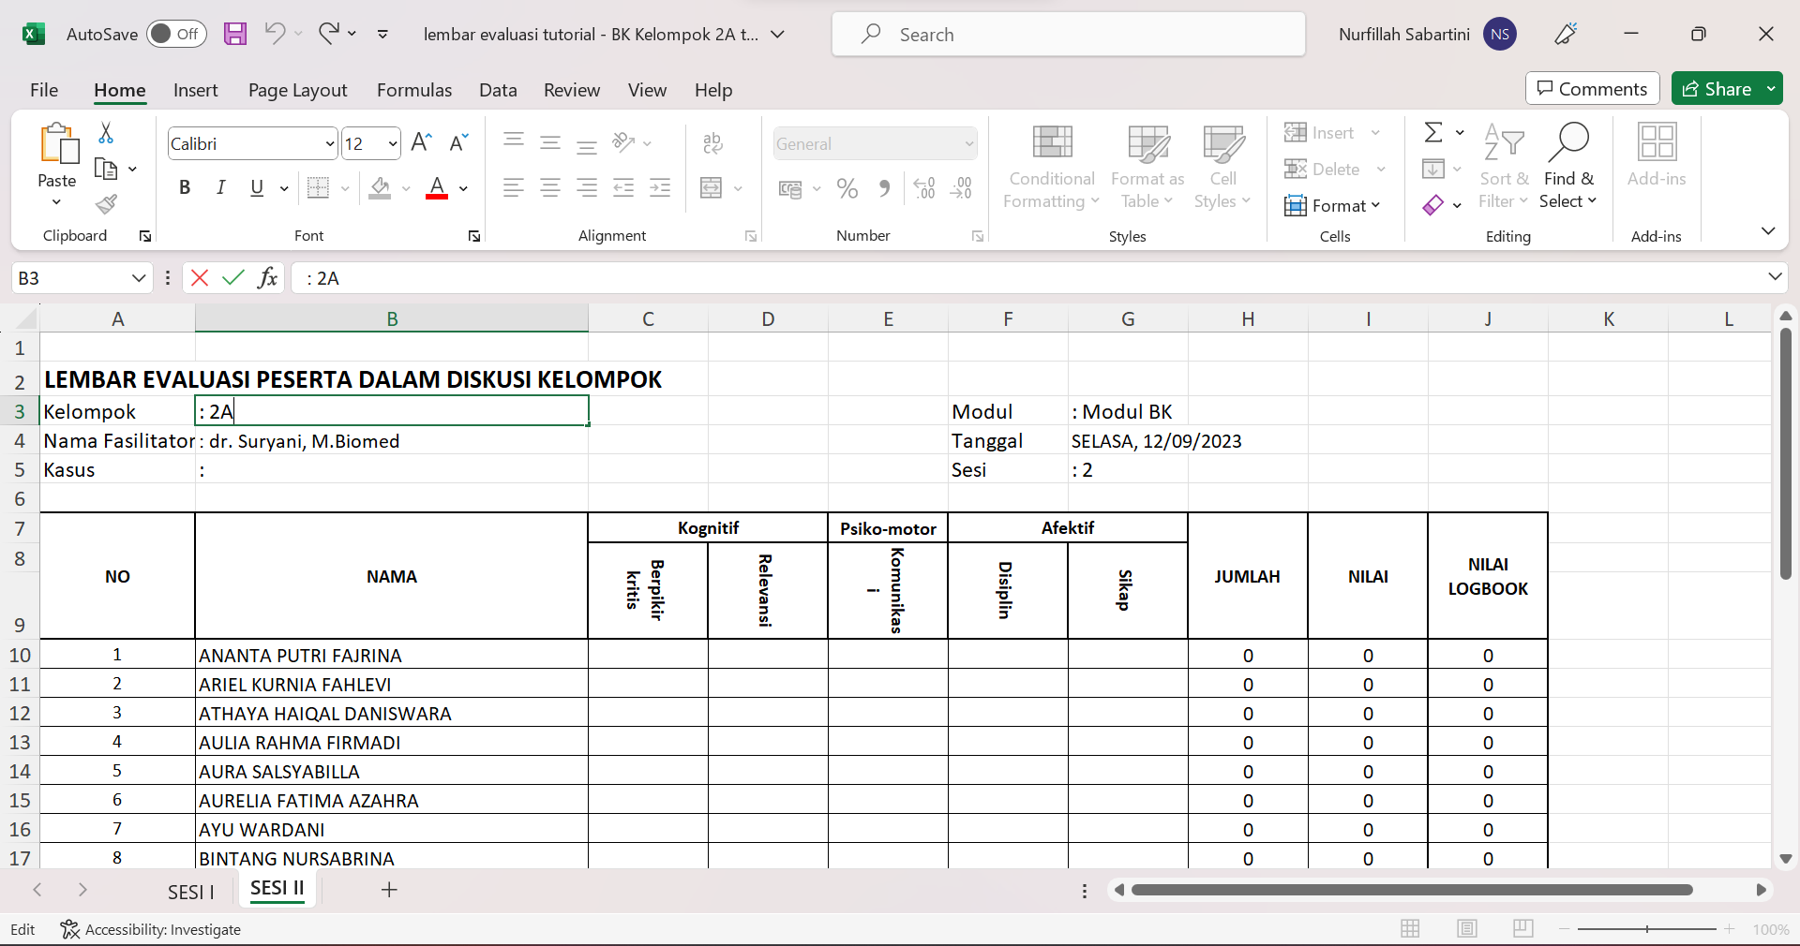This screenshot has height=946, width=1800.
Task: Open Find & Select magnifier tool
Action: pos(1567,166)
